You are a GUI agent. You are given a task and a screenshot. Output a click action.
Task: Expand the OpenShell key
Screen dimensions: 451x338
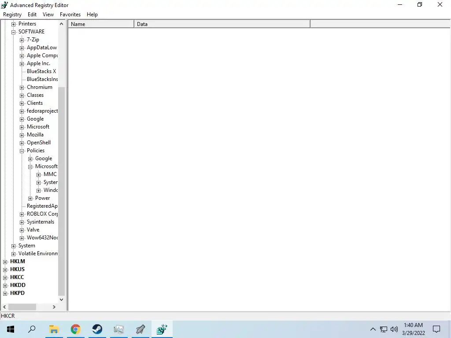coord(22,143)
